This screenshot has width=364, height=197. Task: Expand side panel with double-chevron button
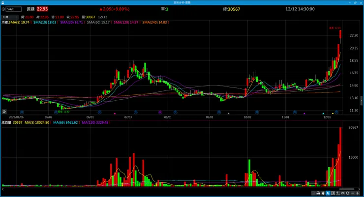point(4,112)
